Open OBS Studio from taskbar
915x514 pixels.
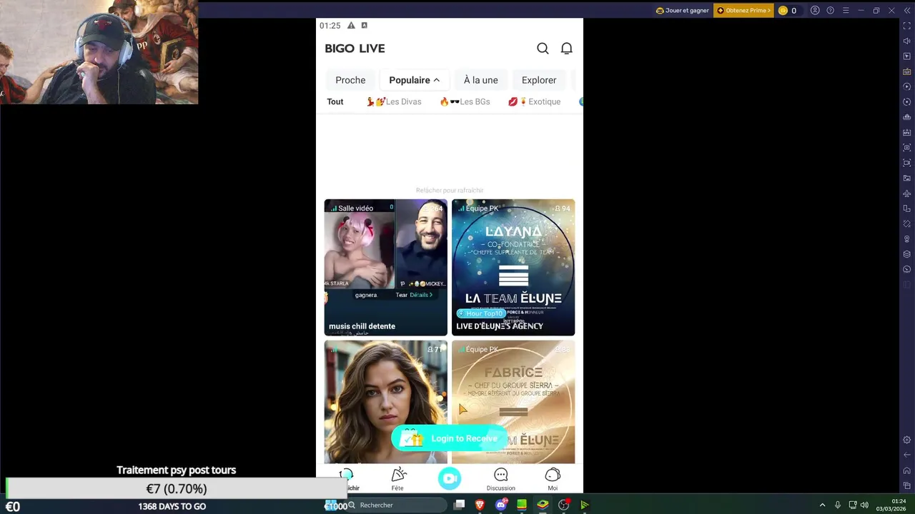[564, 505]
